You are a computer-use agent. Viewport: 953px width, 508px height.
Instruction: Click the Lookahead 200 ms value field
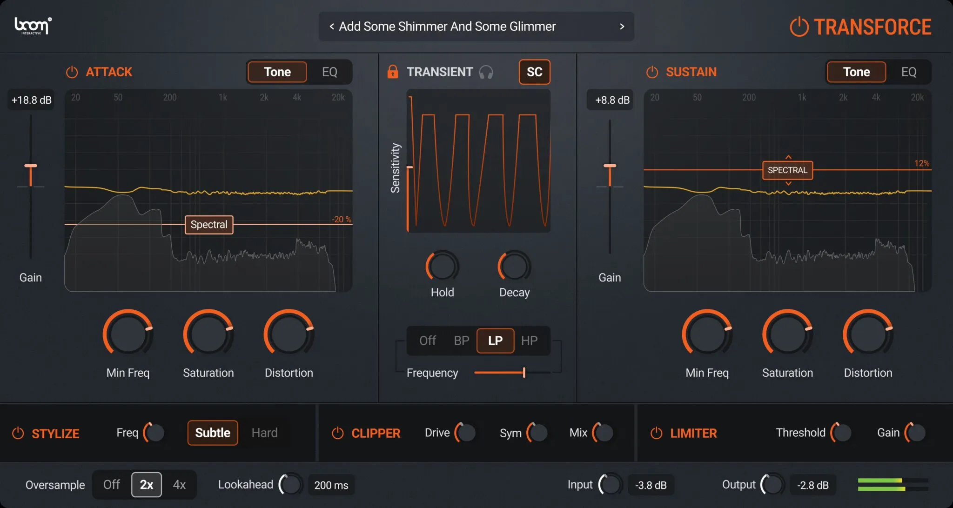point(331,485)
